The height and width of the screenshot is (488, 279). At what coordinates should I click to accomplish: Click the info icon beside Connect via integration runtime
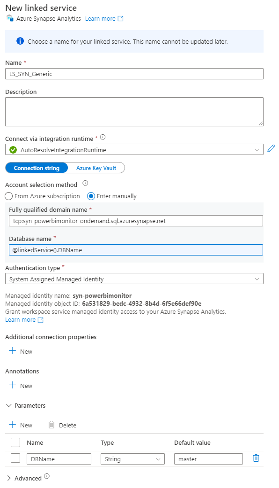(x=102, y=137)
